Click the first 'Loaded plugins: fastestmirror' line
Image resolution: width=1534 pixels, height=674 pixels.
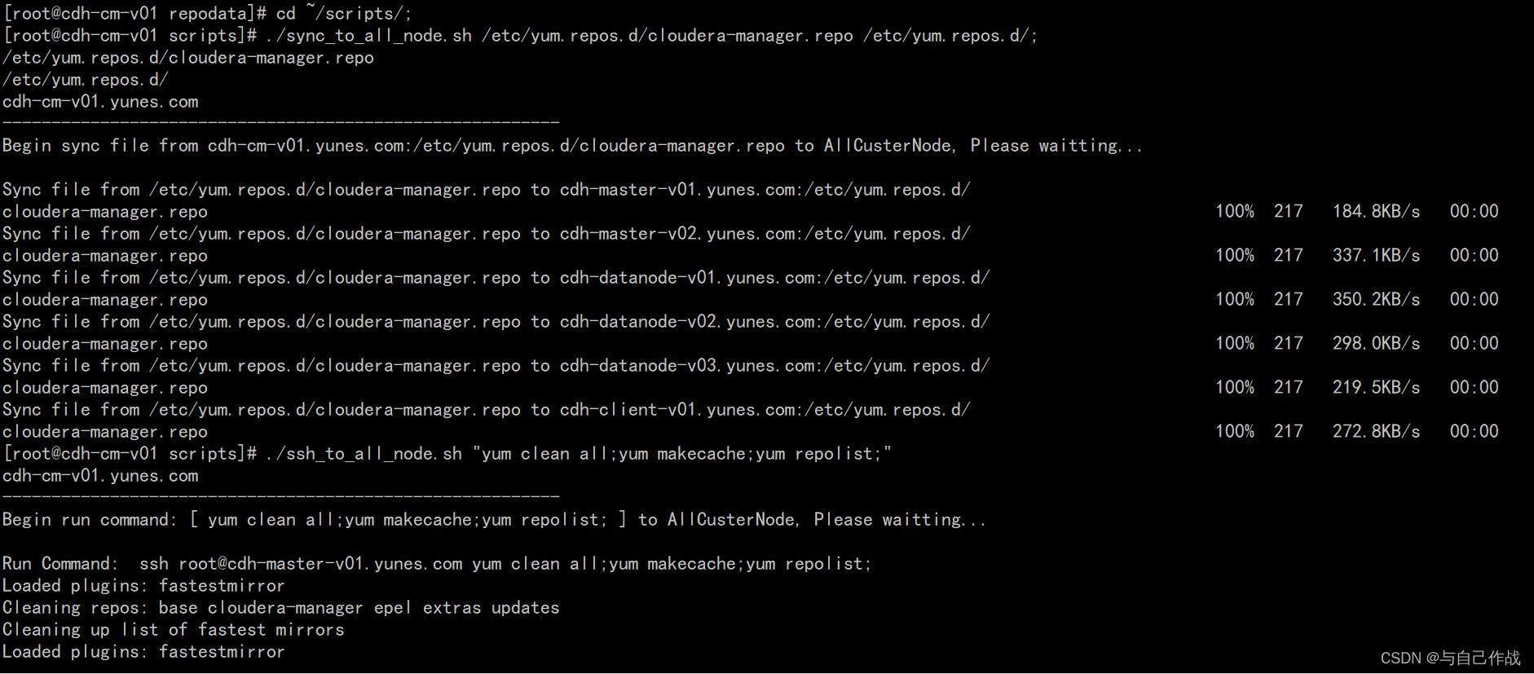(143, 585)
